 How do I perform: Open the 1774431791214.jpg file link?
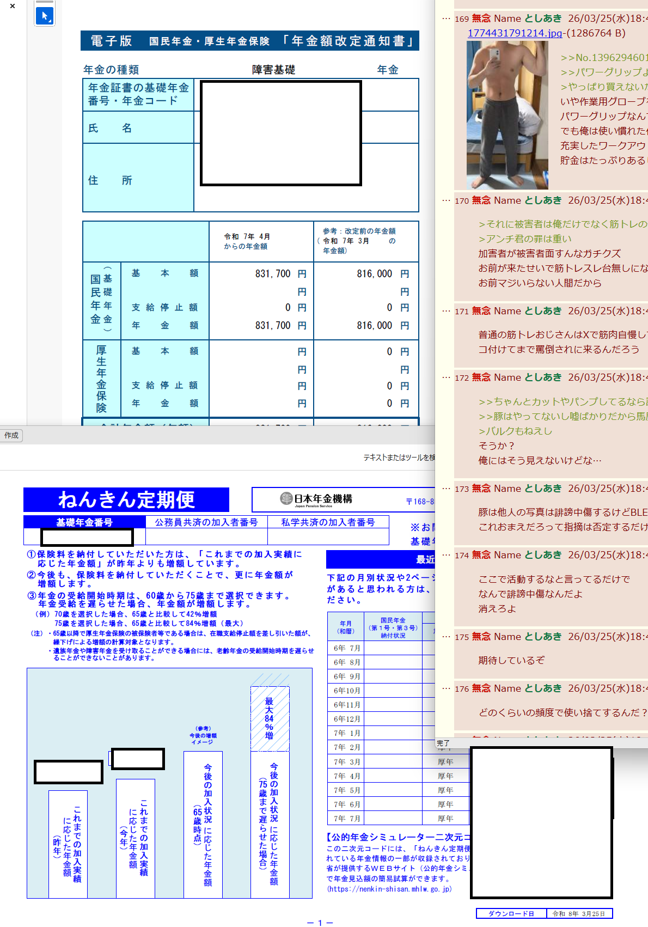[515, 33]
